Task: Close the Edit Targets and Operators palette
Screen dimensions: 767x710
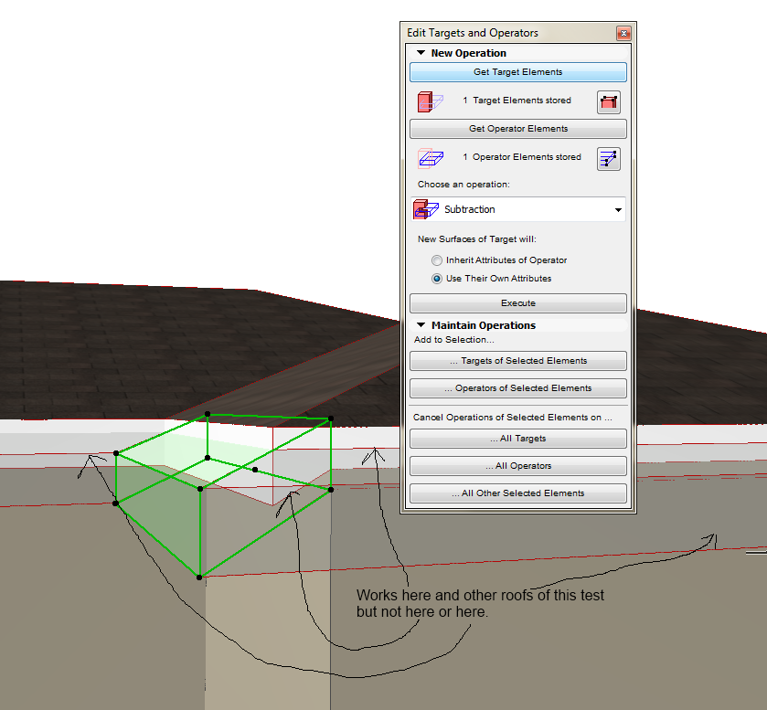Action: click(623, 33)
